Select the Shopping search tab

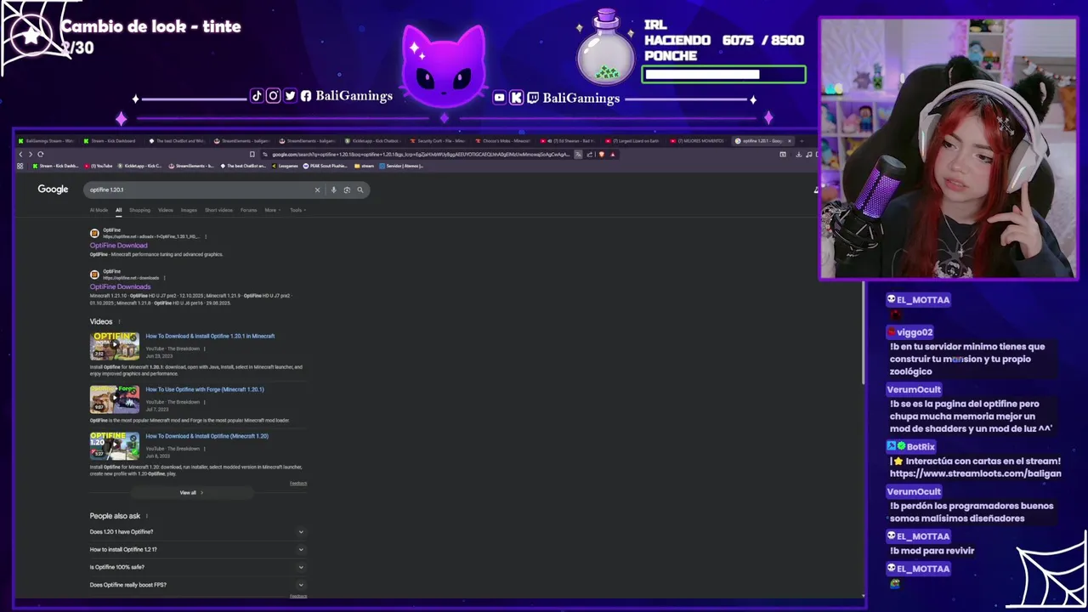click(139, 210)
